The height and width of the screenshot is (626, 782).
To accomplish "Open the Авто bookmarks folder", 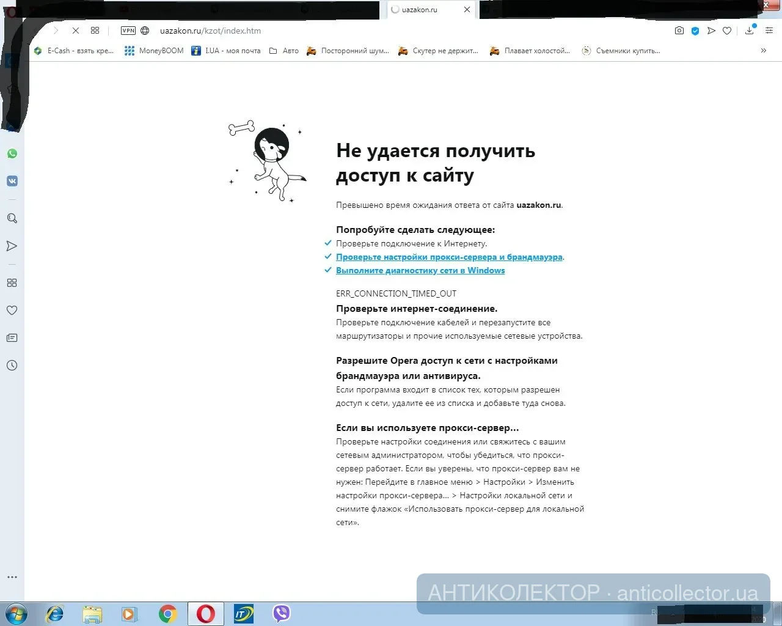I will tap(284, 51).
